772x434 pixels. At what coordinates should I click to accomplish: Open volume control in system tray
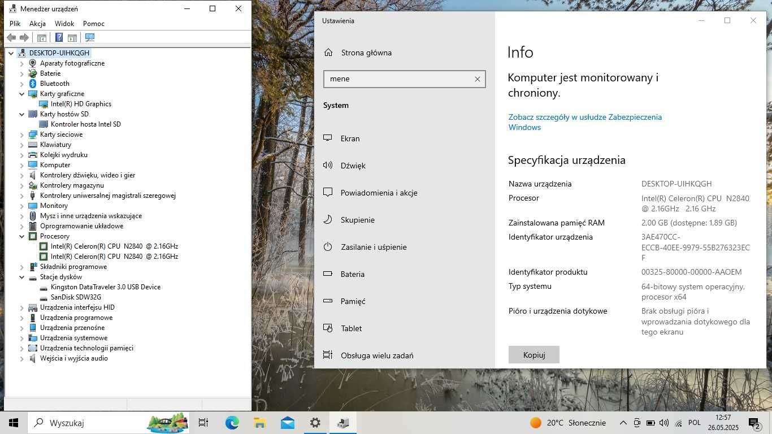(664, 423)
